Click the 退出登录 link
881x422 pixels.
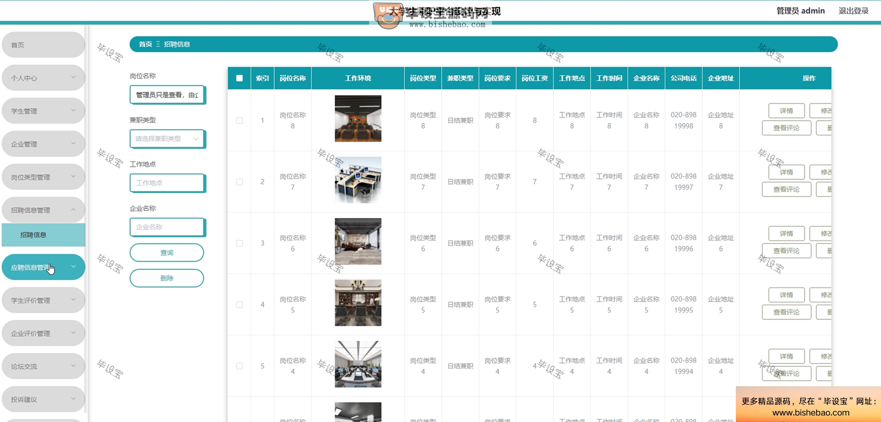[x=853, y=11]
